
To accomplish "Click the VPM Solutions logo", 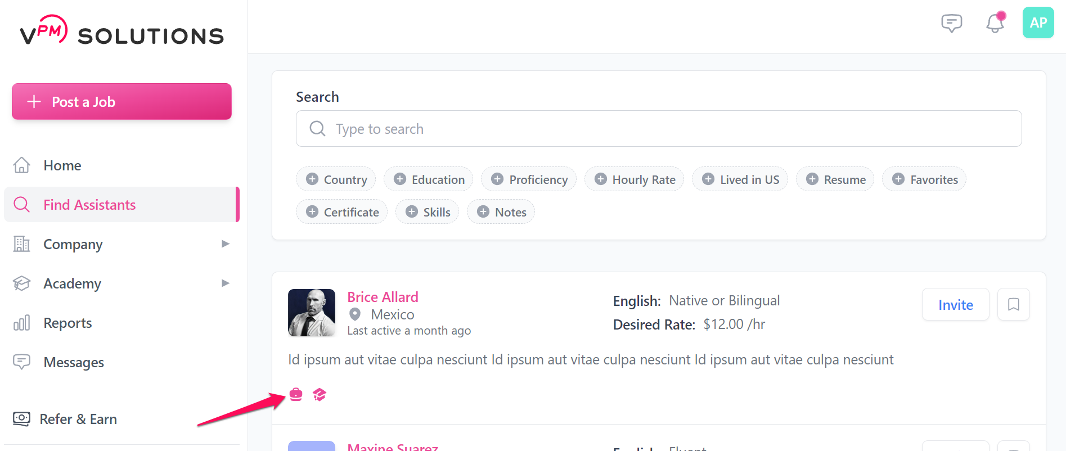I will tap(122, 31).
